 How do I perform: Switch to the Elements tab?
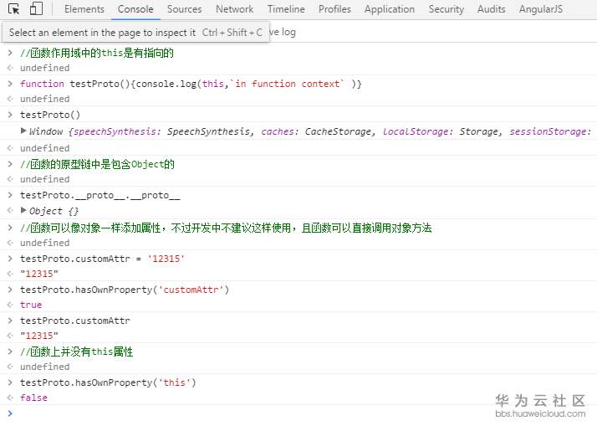[84, 9]
